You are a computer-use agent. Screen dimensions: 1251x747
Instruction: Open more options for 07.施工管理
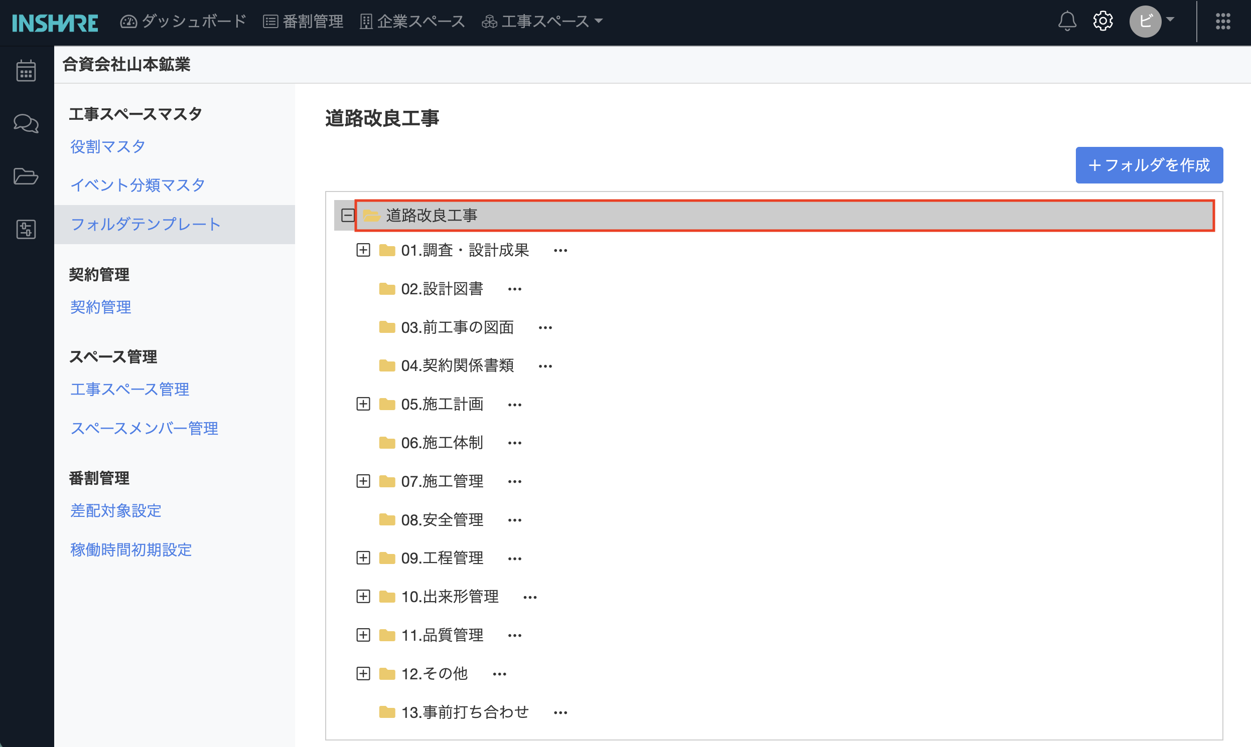tap(514, 482)
